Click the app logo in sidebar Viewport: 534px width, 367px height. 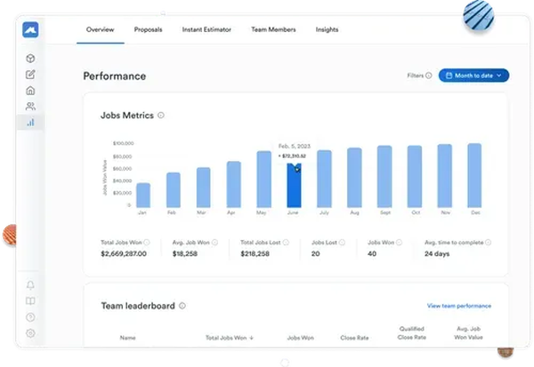pyautogui.click(x=31, y=30)
